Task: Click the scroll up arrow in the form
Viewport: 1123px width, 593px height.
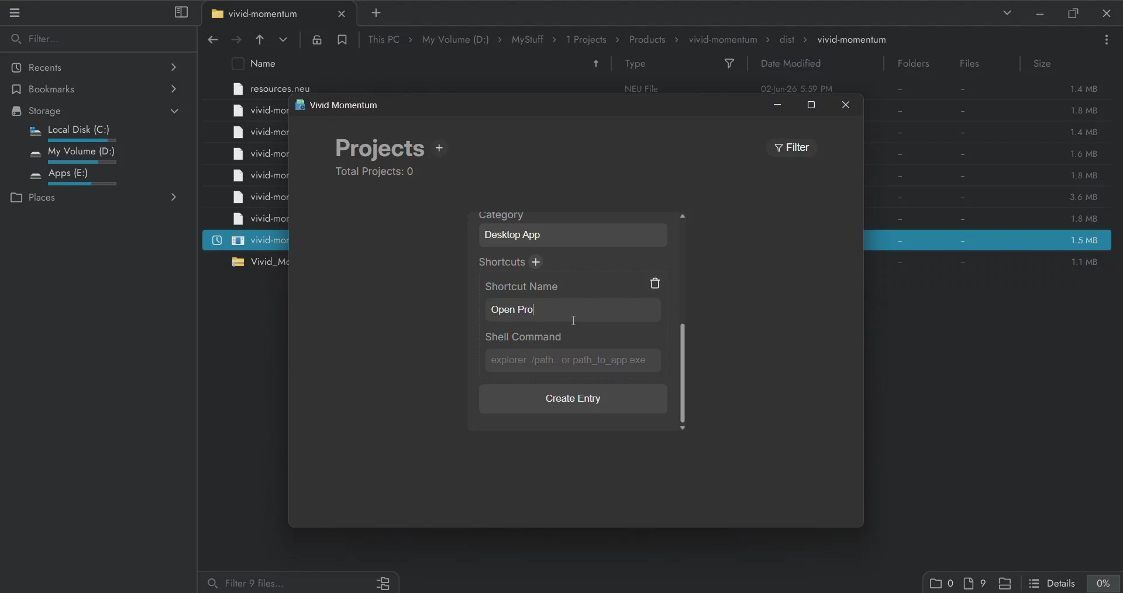Action: click(x=683, y=217)
